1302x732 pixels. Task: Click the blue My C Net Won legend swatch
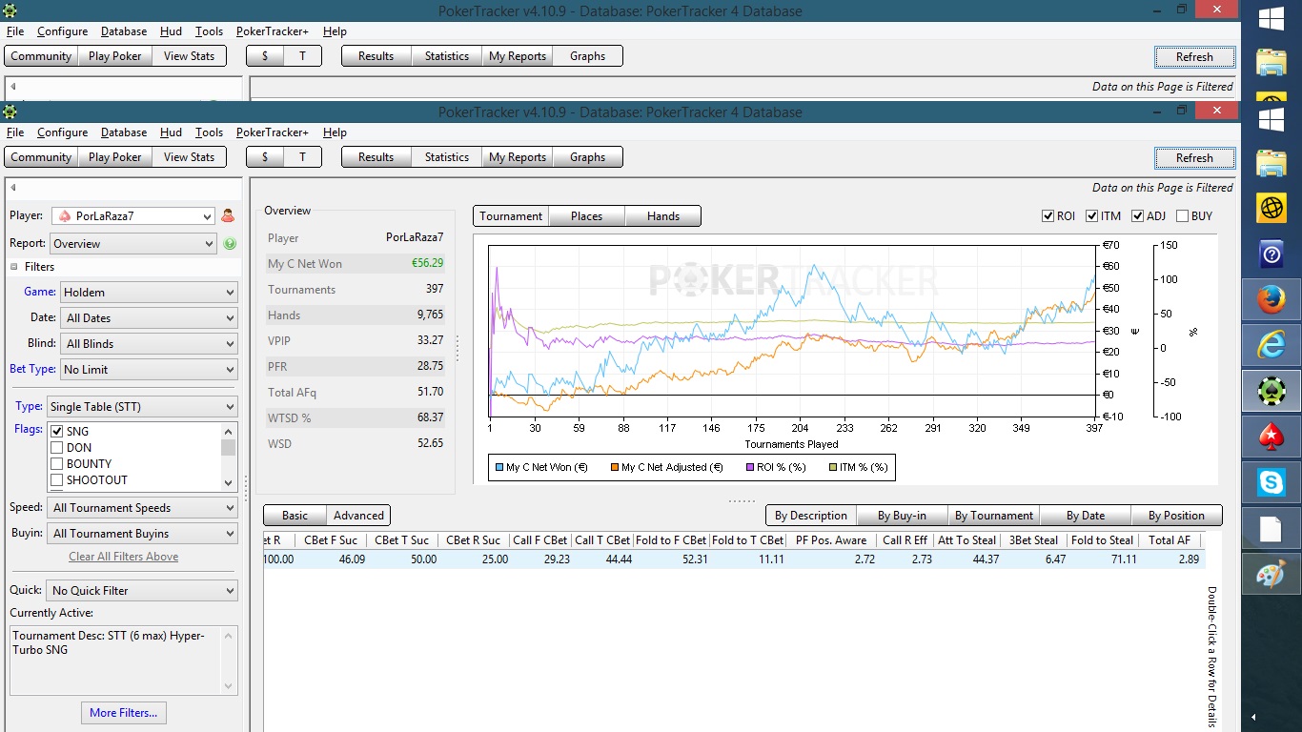[498, 468]
